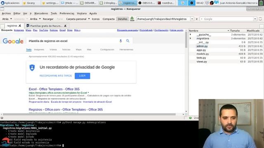
Task: Open the Marcadores menu
Action: pos(41,14)
